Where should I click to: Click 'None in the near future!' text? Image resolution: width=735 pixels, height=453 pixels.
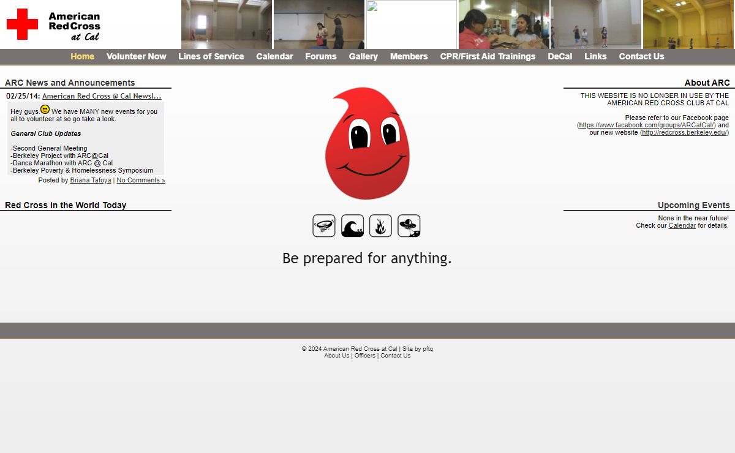coord(693,219)
